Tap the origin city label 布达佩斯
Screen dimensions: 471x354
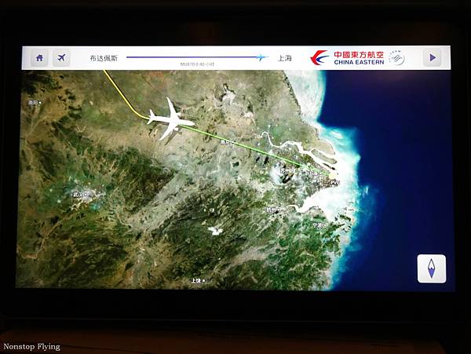click(104, 58)
